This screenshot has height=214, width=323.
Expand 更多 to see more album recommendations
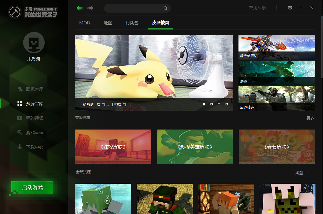pyautogui.click(x=310, y=118)
